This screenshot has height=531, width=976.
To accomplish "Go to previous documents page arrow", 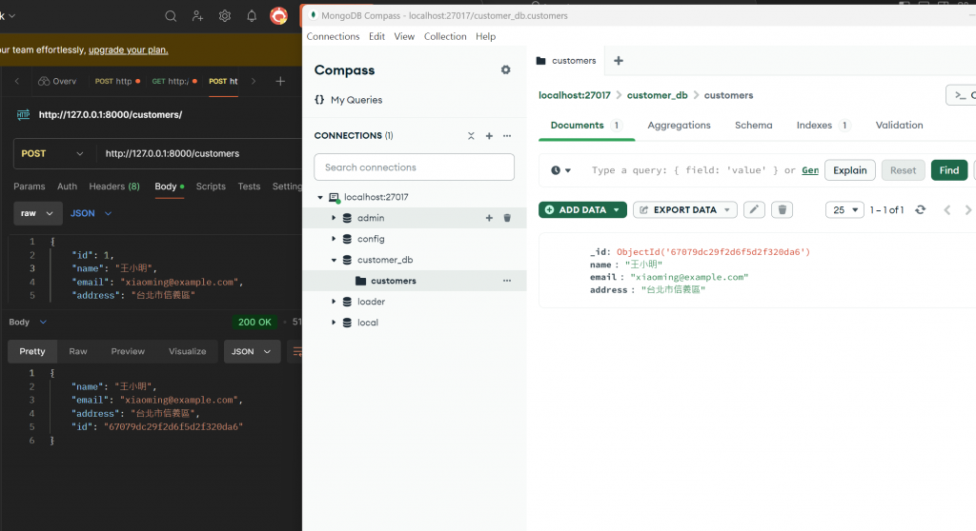I will point(947,209).
